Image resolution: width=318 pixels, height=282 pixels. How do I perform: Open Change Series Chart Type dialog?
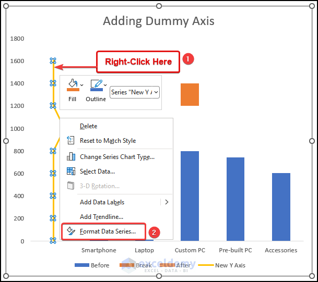(116, 157)
